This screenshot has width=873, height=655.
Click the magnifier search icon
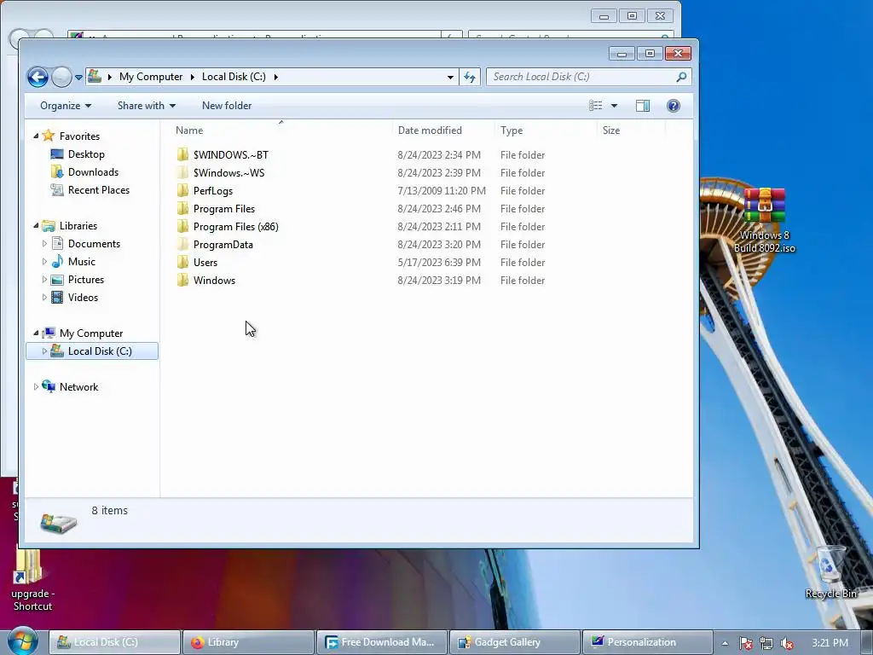[x=681, y=77]
